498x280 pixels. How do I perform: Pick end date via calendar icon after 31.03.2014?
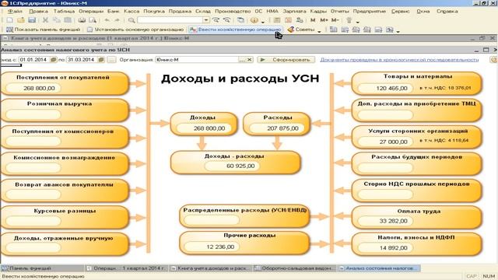101,60
